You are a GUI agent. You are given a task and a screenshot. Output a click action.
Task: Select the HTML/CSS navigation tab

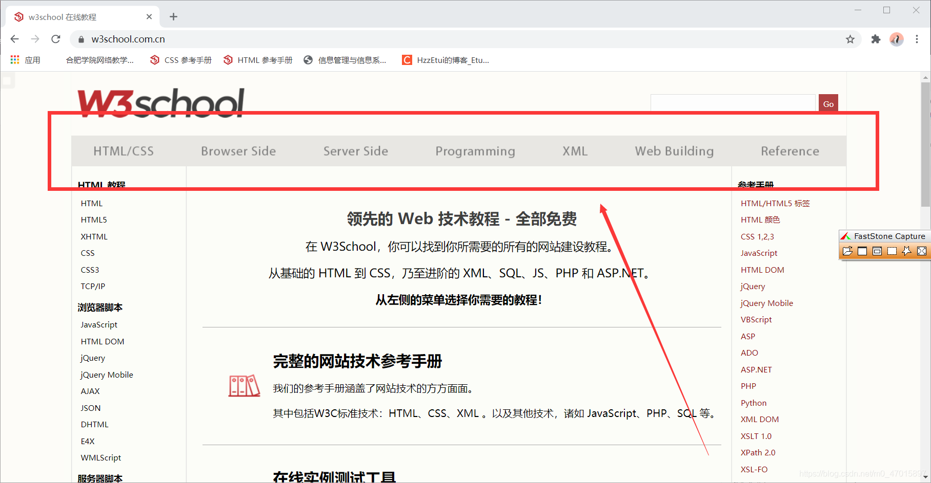click(124, 151)
